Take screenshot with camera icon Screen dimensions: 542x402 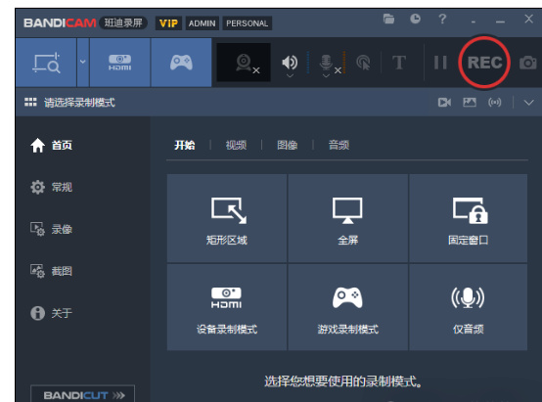[x=528, y=63]
